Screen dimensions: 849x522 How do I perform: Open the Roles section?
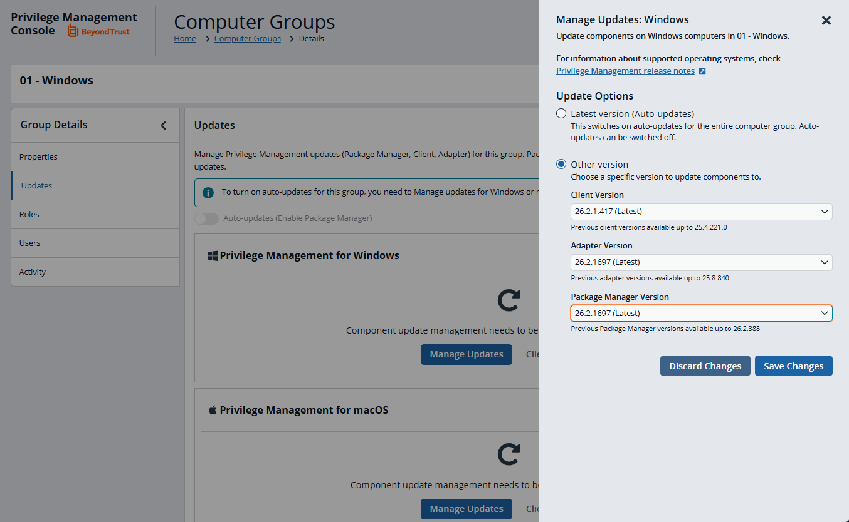pyautogui.click(x=95, y=214)
